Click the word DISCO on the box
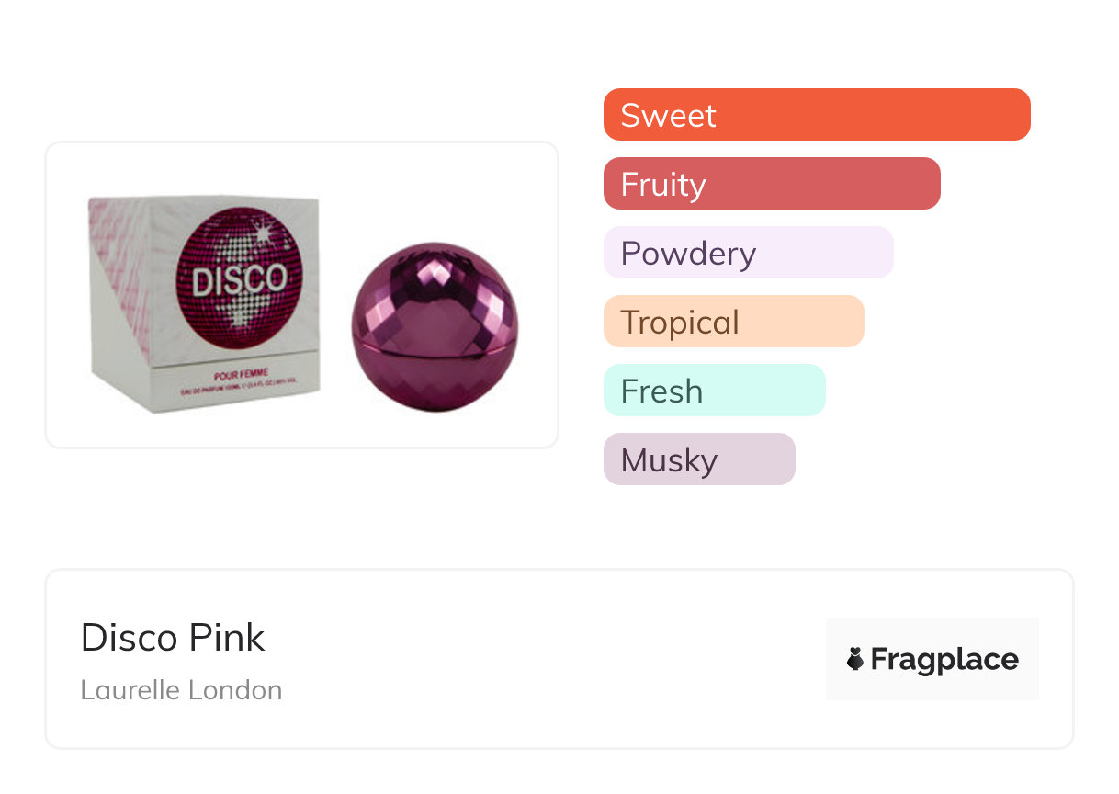The height and width of the screenshot is (794, 1119). click(239, 280)
